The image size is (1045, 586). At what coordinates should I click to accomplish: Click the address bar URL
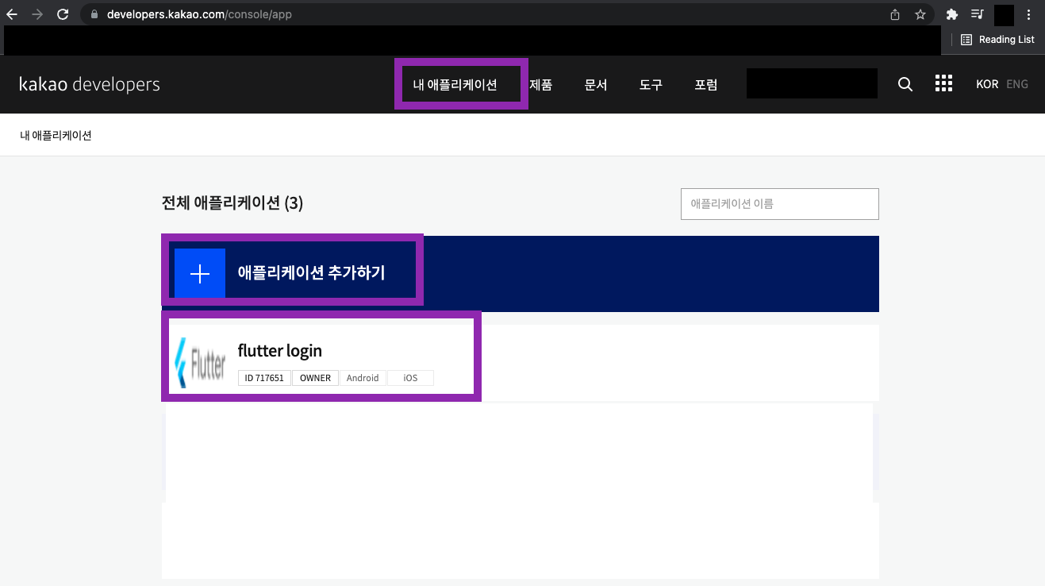coord(199,14)
